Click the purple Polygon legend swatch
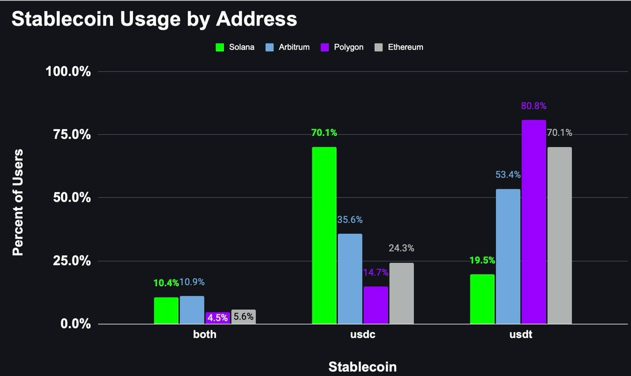631x376 pixels. (x=325, y=47)
